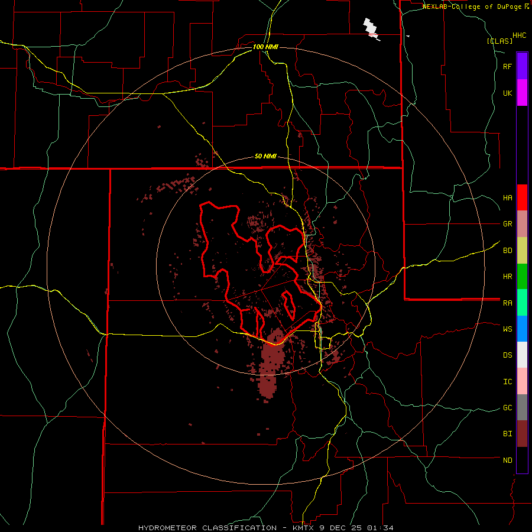Click the BI dark red legend swatch
This screenshot has width=532, height=532.
point(522,434)
